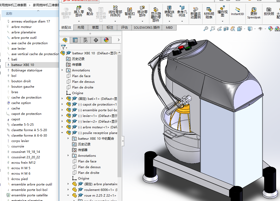Image resolution: width=280 pixels, height=201 pixels.
Task: Select the Bobinage statorique file in list
Action: (x=27, y=70)
